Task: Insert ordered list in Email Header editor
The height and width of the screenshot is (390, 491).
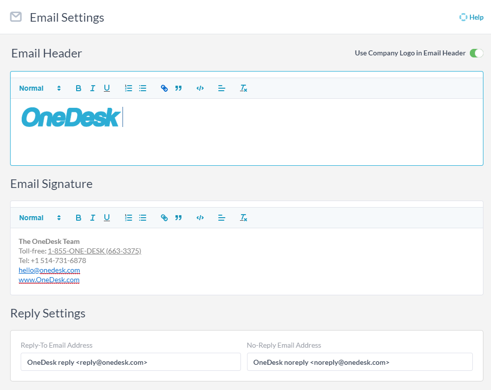Action: 129,88
